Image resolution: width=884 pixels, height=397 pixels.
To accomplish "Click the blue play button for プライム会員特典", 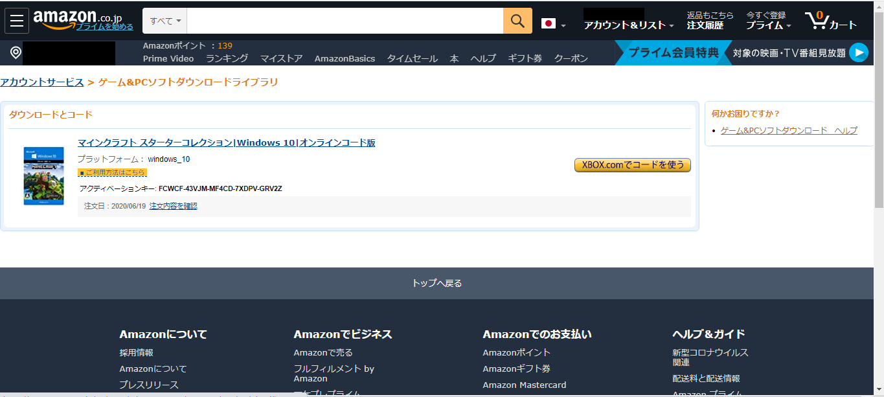I will 858,52.
